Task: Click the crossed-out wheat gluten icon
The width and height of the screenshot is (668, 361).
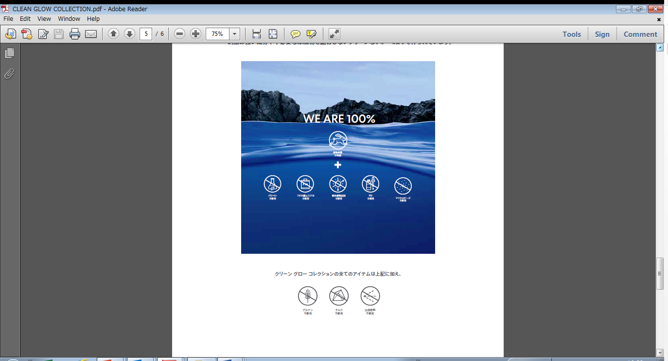Action: tap(308, 296)
